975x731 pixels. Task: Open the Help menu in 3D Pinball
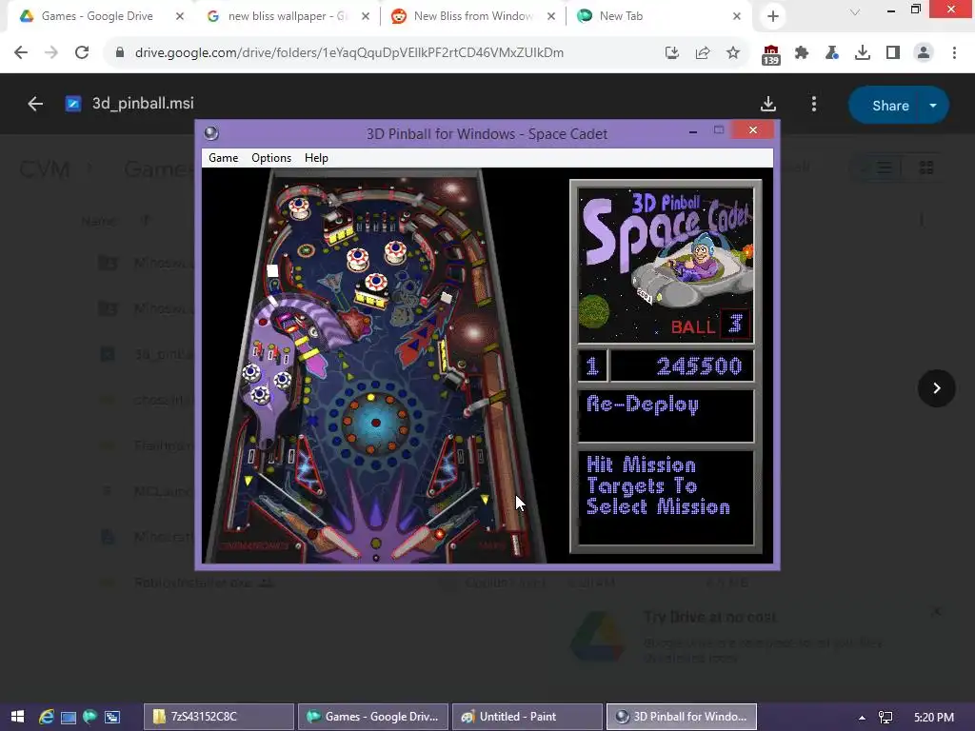tap(316, 158)
